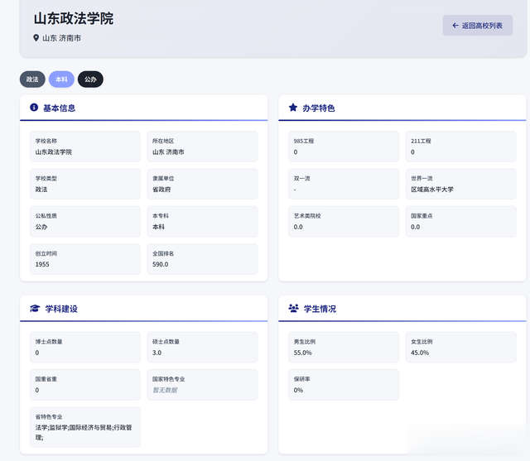Click 省政府 value under 隶属单位
Image resolution: width=530 pixels, height=461 pixels.
pos(161,190)
